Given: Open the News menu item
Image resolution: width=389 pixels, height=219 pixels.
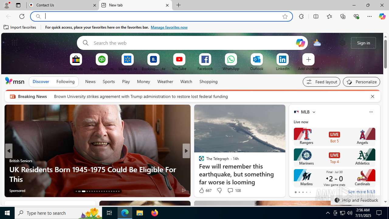Looking at the screenshot, I should pyautogui.click(x=90, y=82).
